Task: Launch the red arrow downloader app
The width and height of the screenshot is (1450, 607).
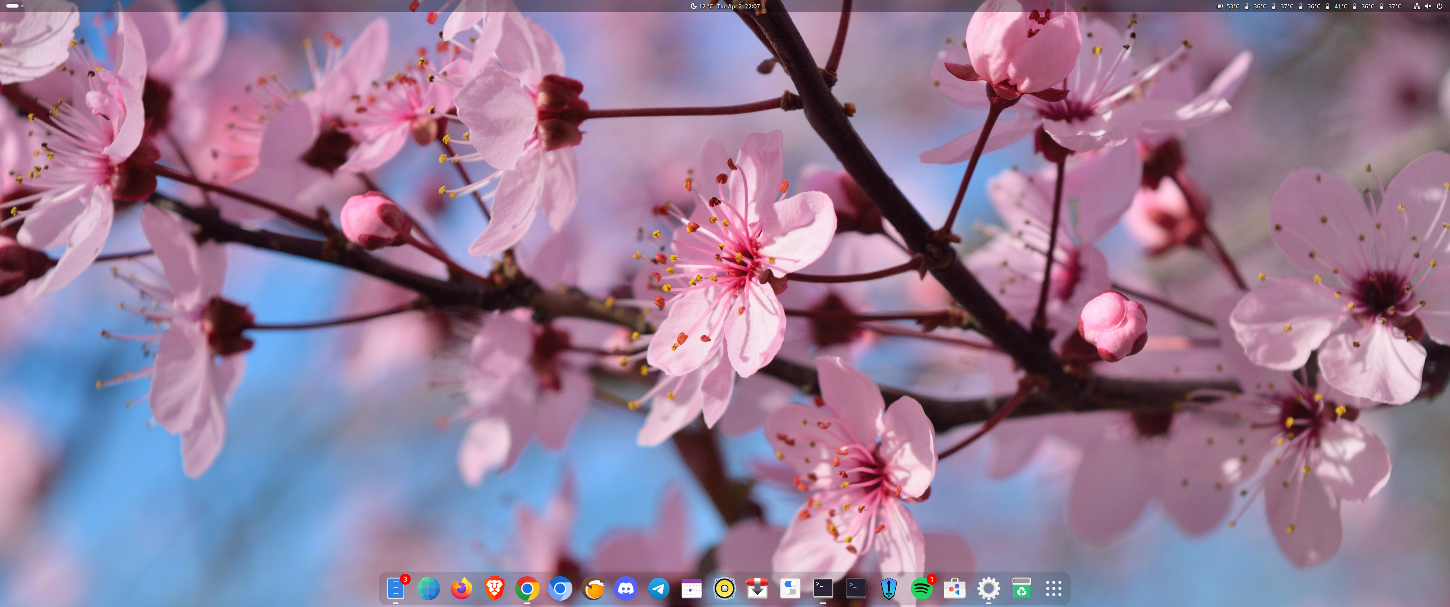Action: pyautogui.click(x=757, y=588)
